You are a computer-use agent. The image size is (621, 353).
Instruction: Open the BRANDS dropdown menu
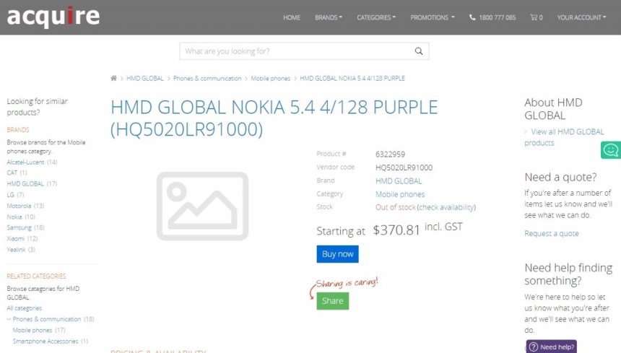(329, 17)
